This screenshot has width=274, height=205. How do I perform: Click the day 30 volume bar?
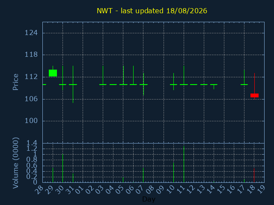[63, 168]
